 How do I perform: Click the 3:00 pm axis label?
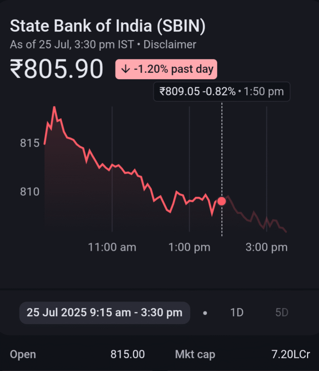(x=267, y=247)
